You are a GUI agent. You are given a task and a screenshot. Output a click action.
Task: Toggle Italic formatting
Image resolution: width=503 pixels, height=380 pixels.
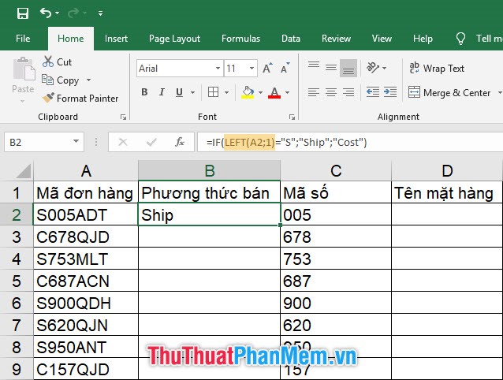162,92
